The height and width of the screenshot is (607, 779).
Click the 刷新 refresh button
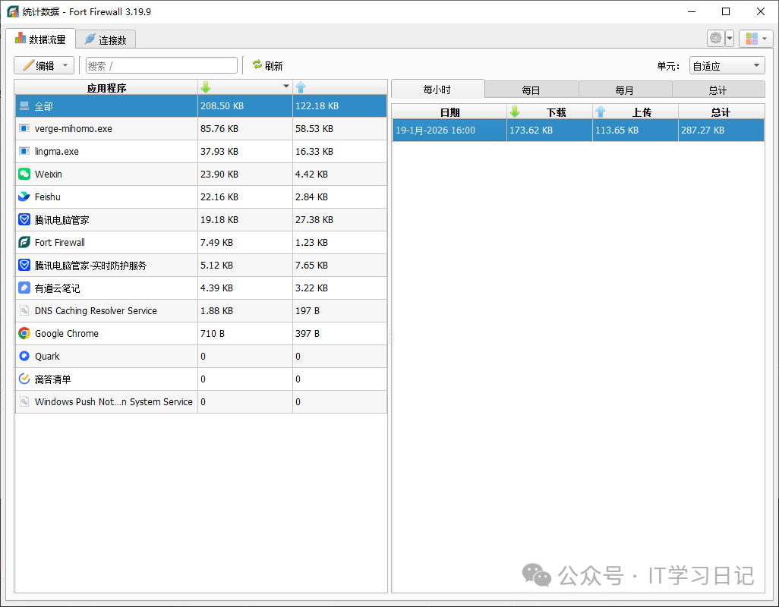point(267,66)
